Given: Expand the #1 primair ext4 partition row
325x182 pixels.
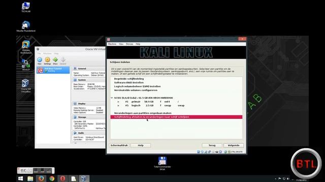Looking at the screenshot, I should (x=118, y=102).
